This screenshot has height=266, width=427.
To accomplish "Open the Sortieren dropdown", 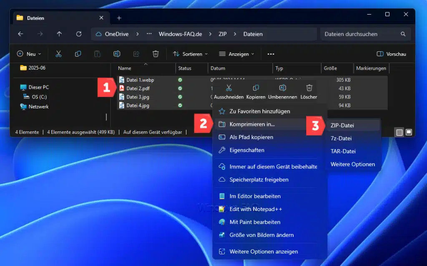I will point(190,54).
